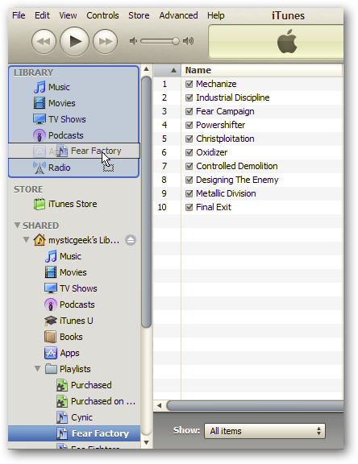Open the Show All items dropdown

tap(264, 431)
